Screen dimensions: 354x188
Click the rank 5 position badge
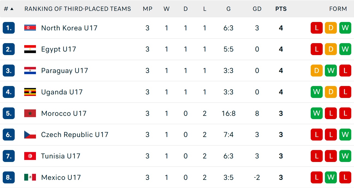click(9, 113)
